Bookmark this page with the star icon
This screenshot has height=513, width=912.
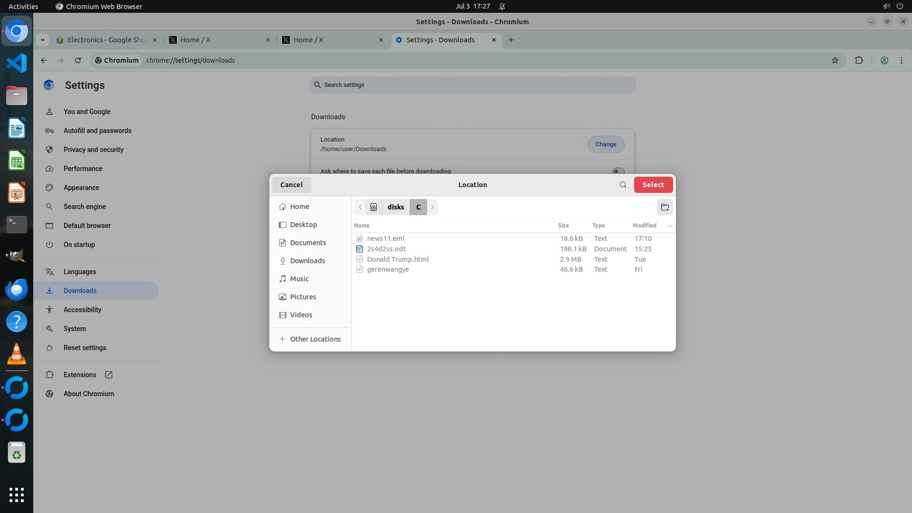[835, 60]
